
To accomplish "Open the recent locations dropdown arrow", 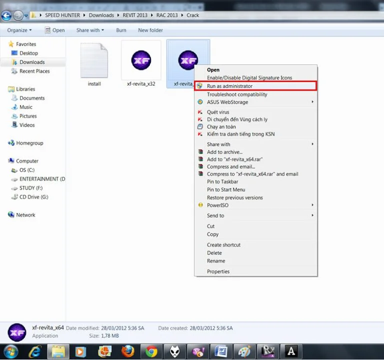I will 26,15.
